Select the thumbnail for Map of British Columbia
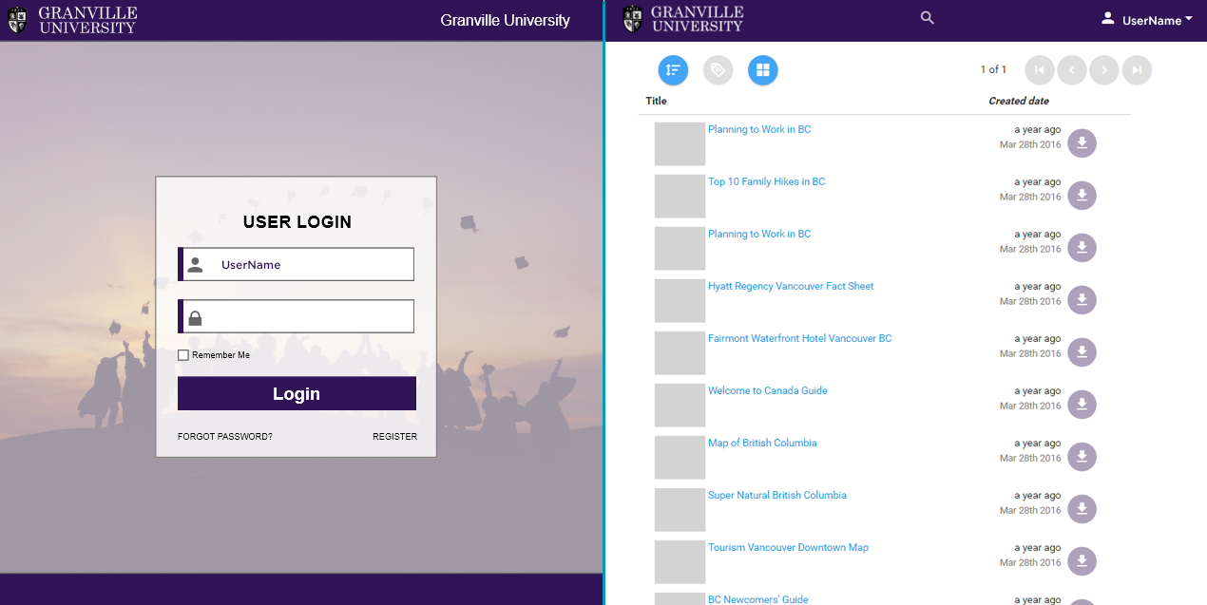The height and width of the screenshot is (605, 1207). point(680,458)
